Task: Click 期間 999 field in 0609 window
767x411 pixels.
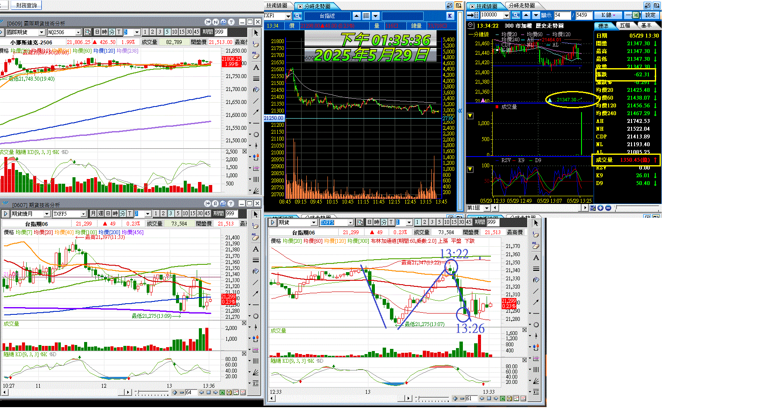Action: 220,32
